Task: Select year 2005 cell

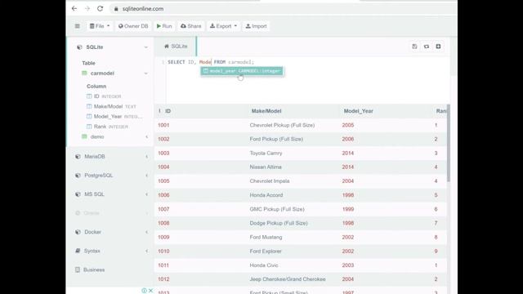Action: pyautogui.click(x=348, y=125)
